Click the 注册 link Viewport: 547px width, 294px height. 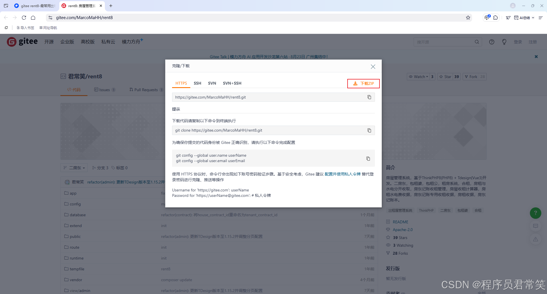click(x=533, y=42)
